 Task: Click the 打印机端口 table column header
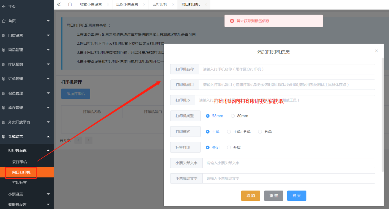tap(153, 112)
